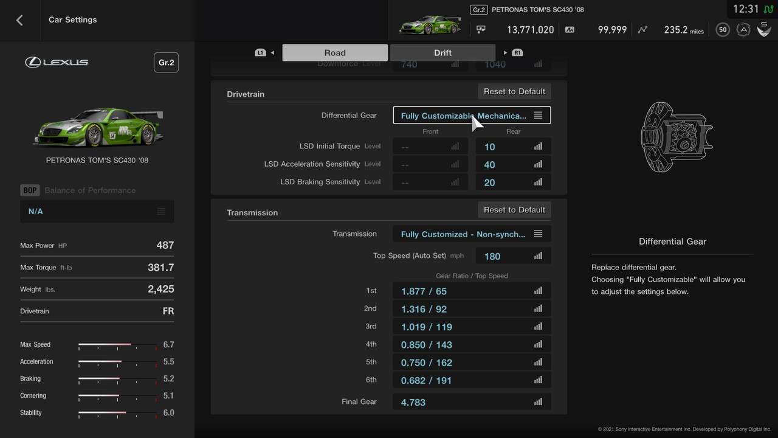The height and width of the screenshot is (438, 778).
Task: Click the Gr.2 category badge beside Lexus logo
Action: pyautogui.click(x=166, y=63)
